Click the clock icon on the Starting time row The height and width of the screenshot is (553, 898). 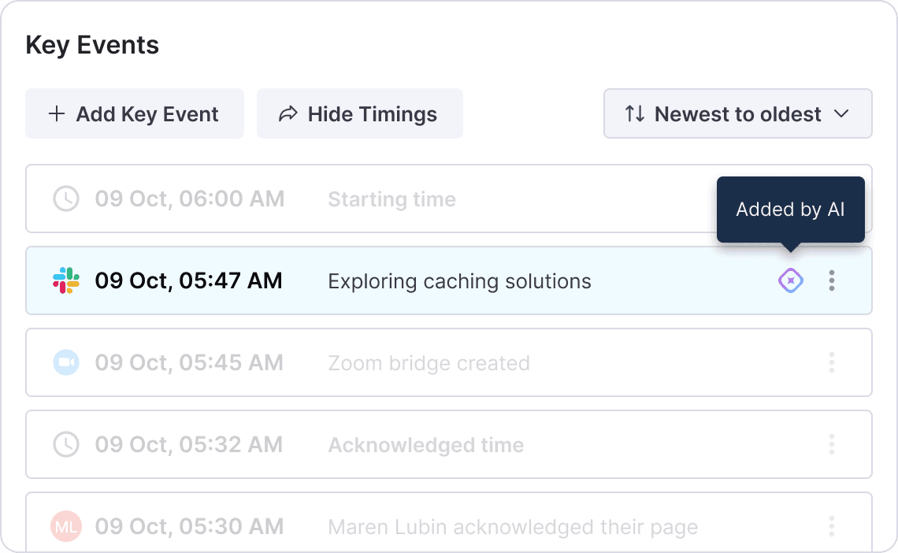pos(66,199)
